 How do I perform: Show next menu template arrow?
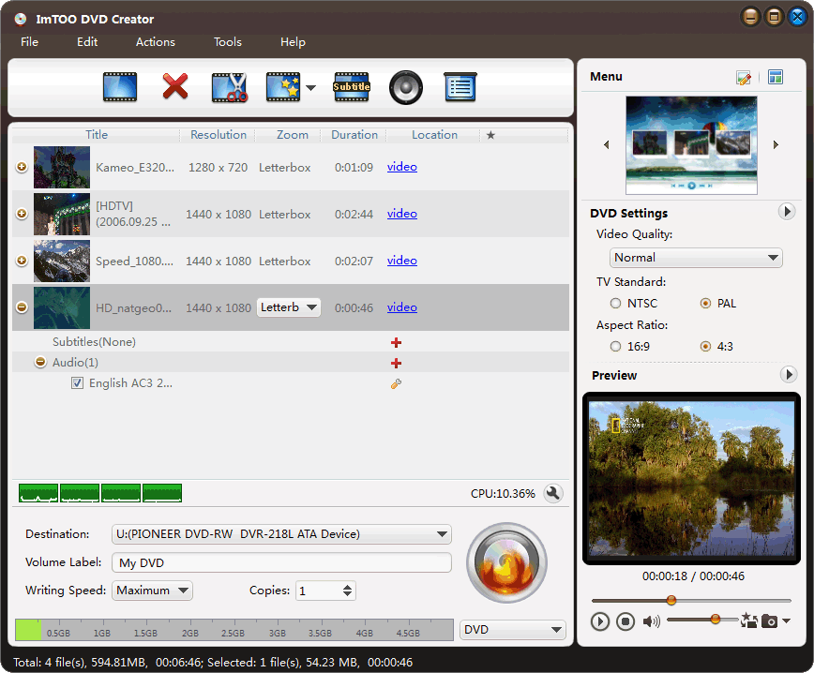776,144
